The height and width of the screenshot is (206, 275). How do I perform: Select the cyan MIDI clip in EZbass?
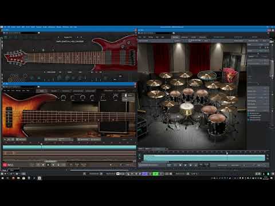[69, 147]
